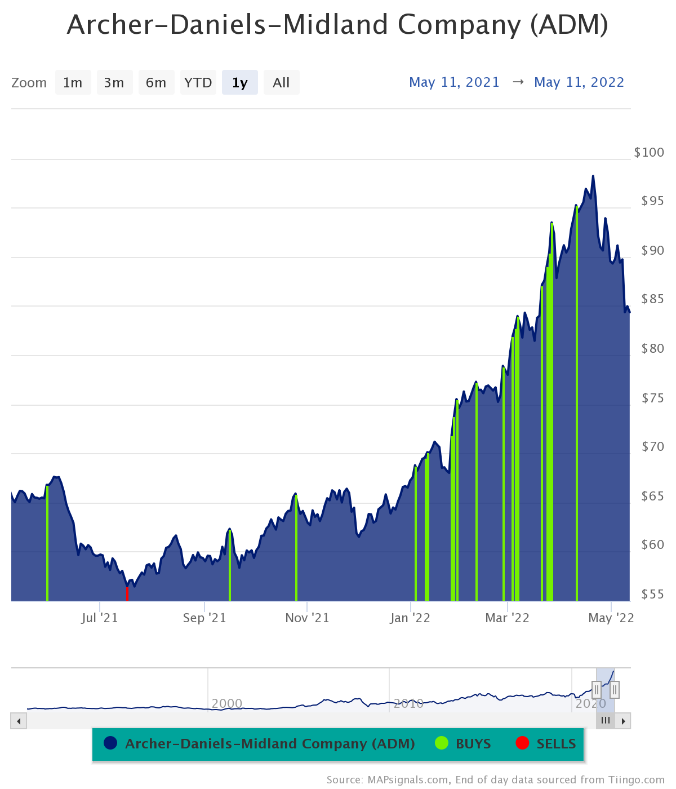
Task: Click the Mar '22 x-axis label
Action: [508, 618]
